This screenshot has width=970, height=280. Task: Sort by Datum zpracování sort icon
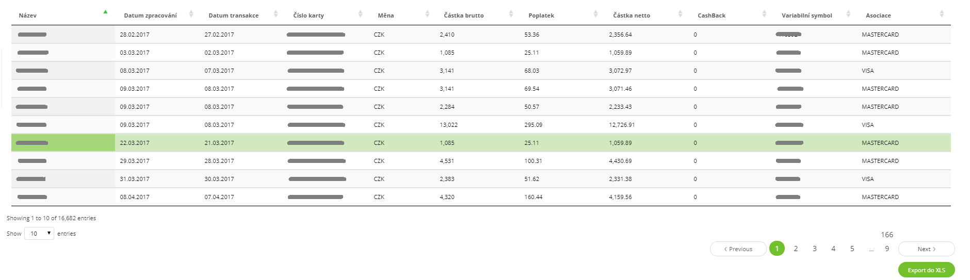point(191,14)
